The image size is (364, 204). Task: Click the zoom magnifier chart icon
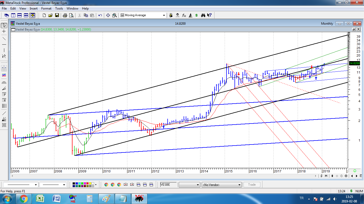(115, 15)
